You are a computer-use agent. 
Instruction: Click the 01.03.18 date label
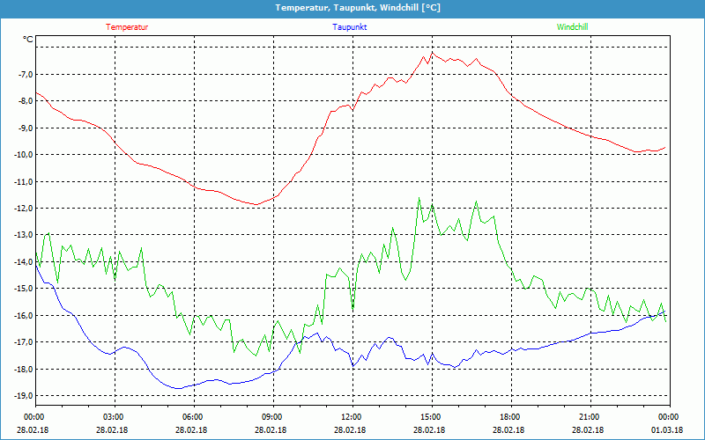tap(666, 429)
